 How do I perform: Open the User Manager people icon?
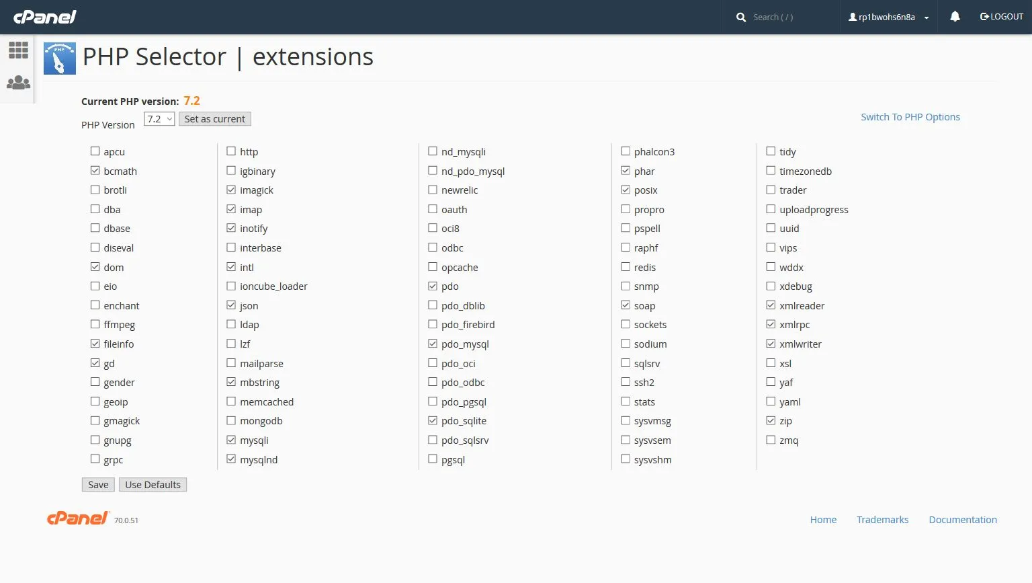(18, 83)
